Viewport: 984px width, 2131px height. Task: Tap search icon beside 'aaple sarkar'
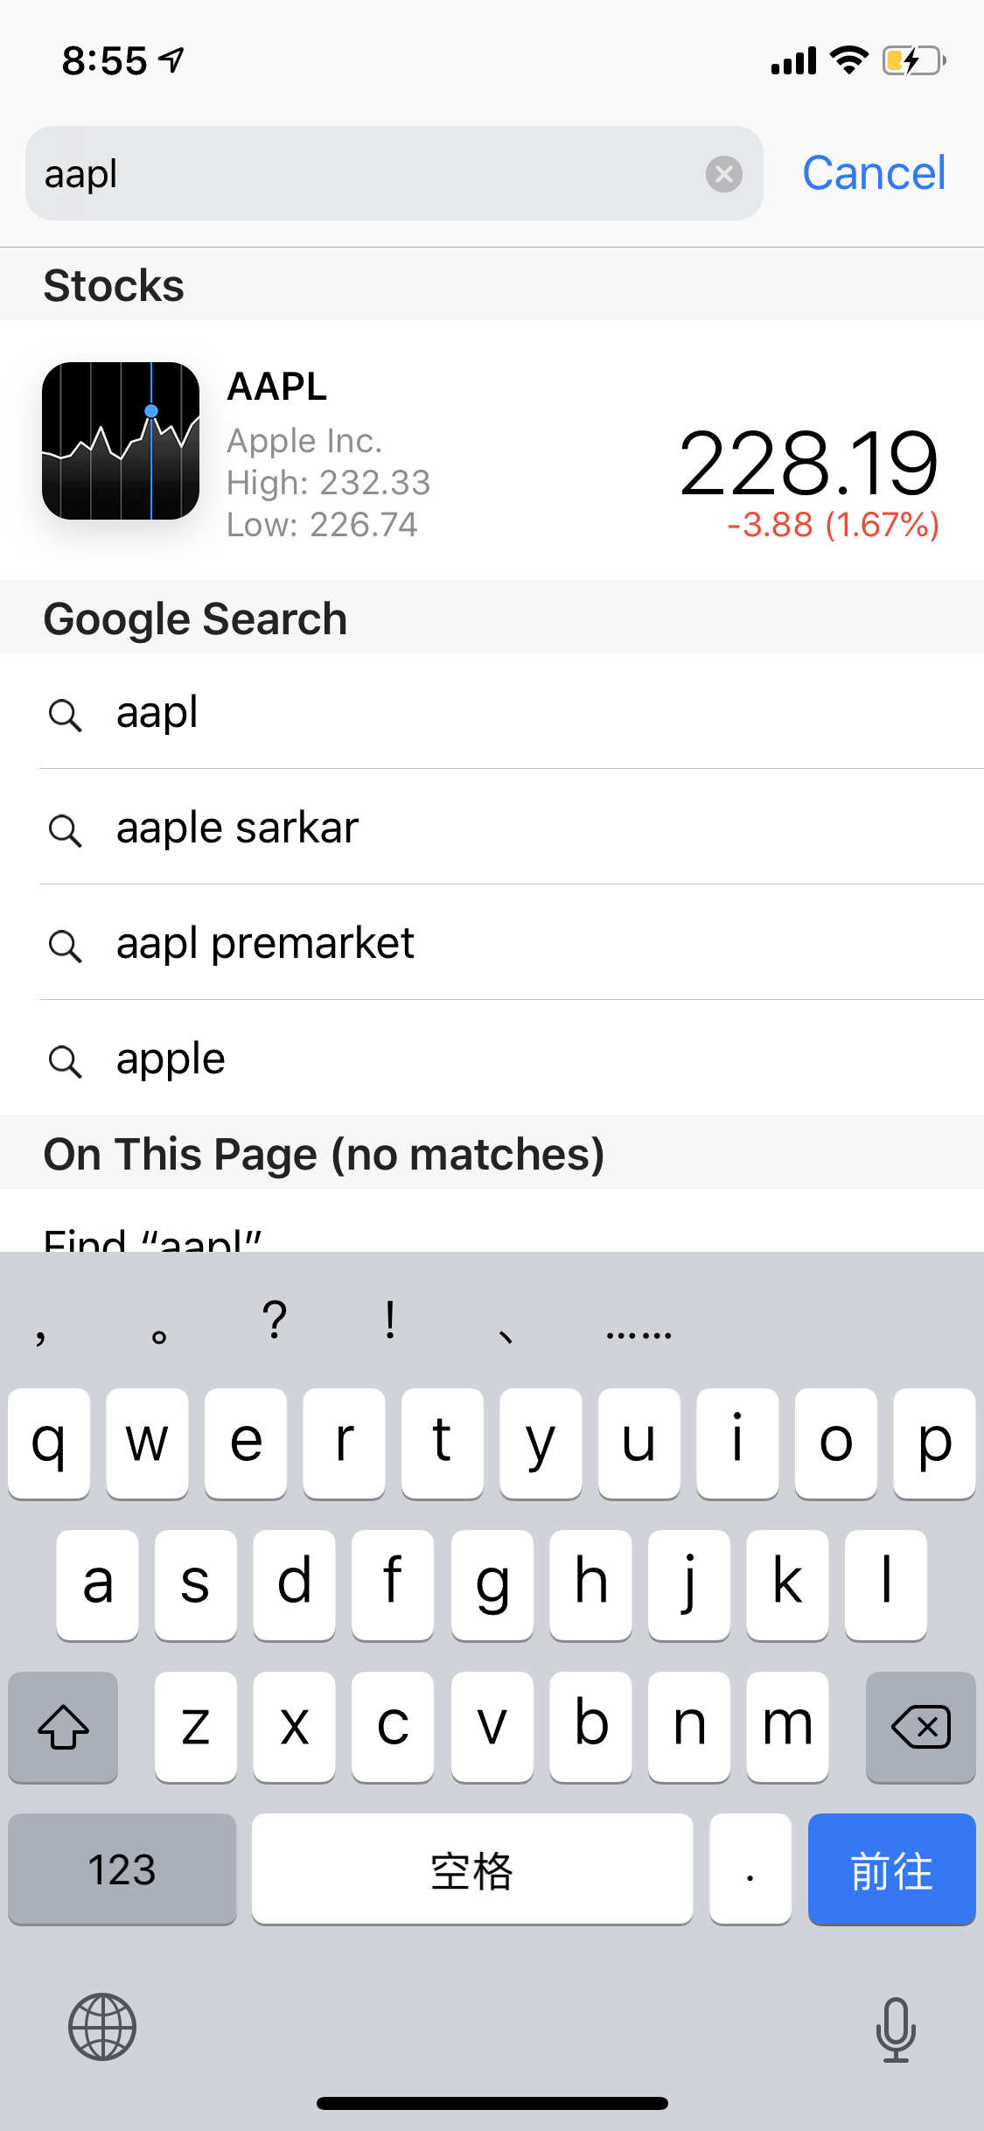pos(66,829)
